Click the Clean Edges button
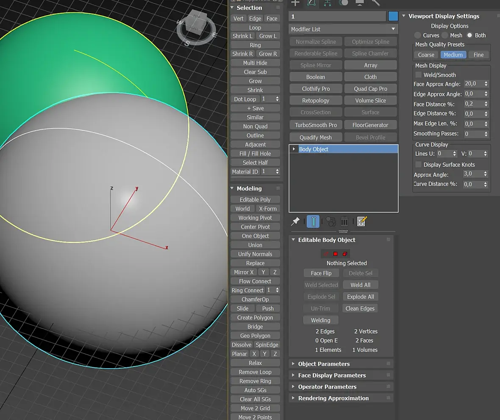Image resolution: width=500 pixels, height=420 pixels. (x=360, y=308)
